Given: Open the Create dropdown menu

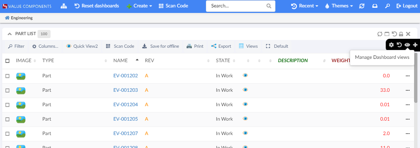Looking at the screenshot, I should (x=139, y=6).
